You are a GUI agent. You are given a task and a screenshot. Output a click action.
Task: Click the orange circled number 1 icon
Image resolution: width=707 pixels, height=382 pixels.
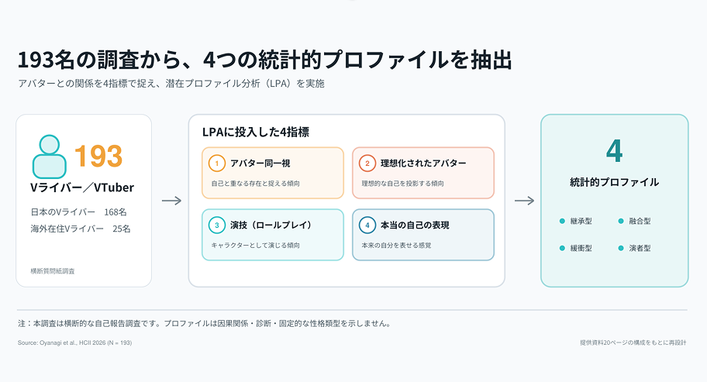click(x=217, y=163)
